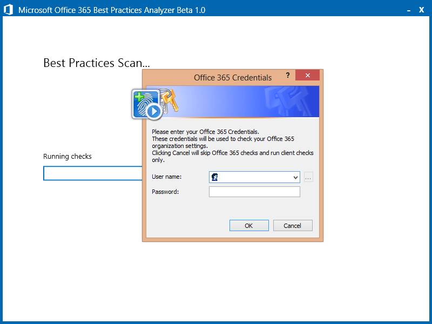
Task: Click "Please enter your Office 365 Credentials." text
Action: 206,132
